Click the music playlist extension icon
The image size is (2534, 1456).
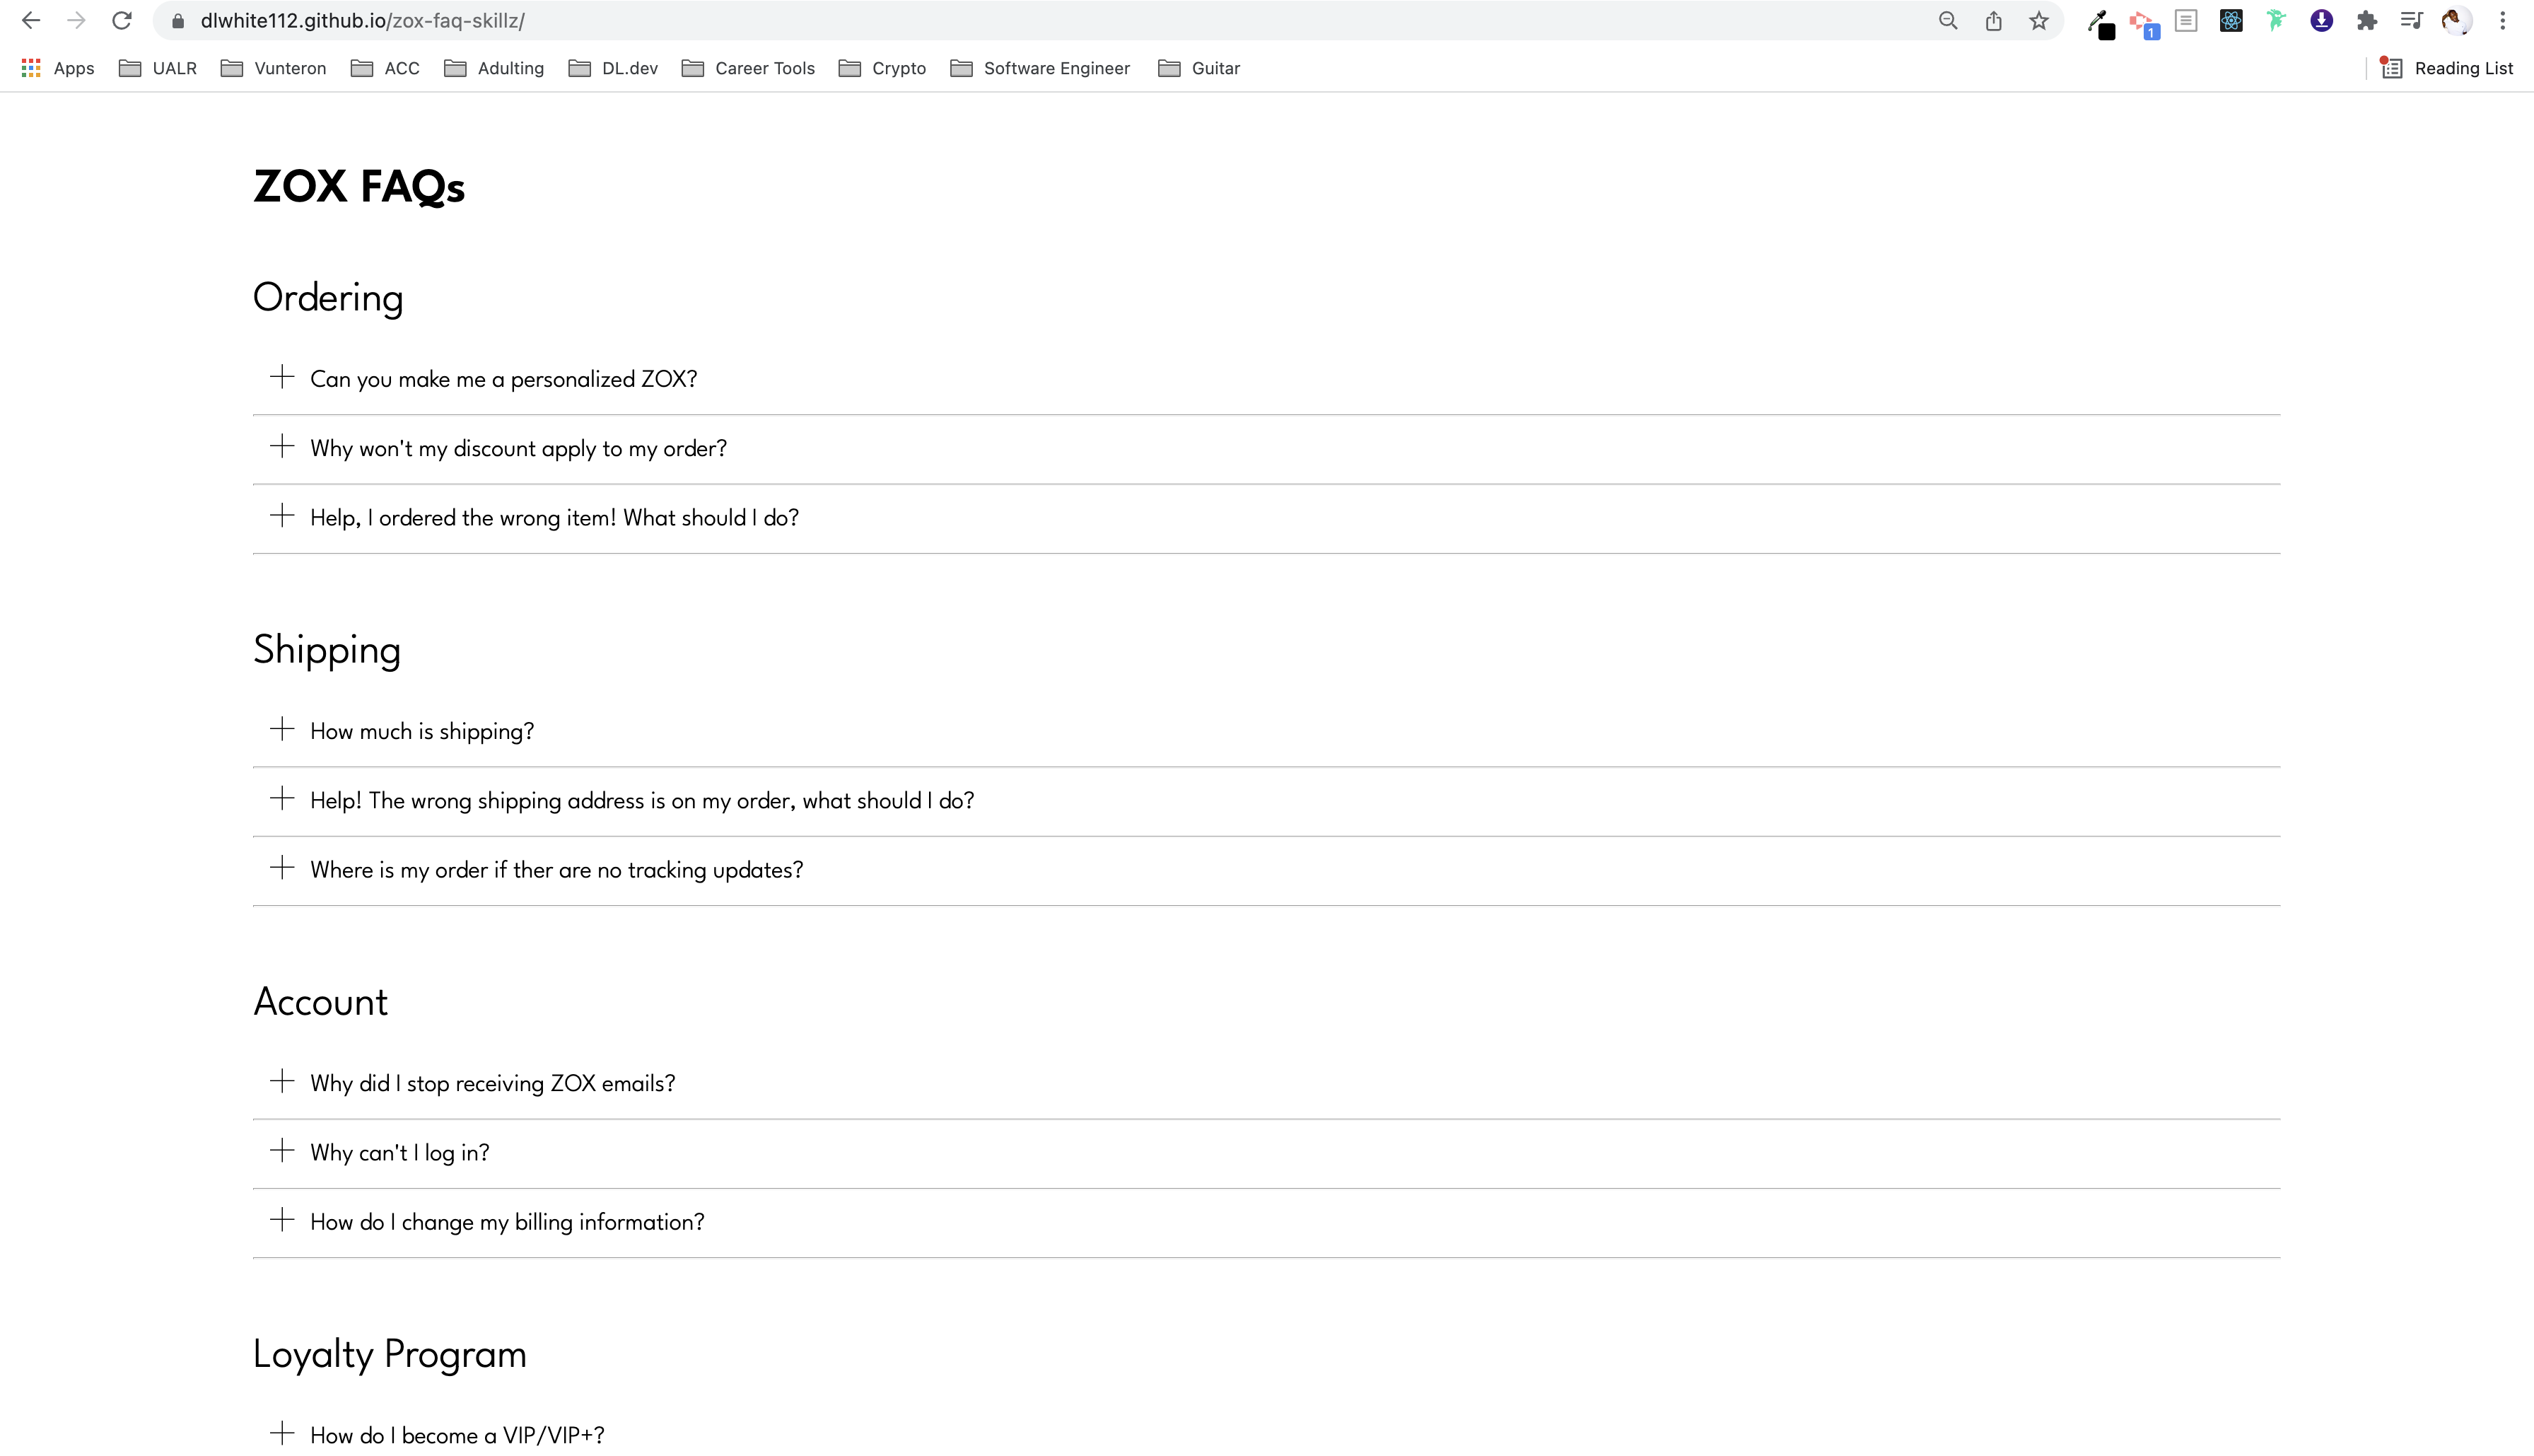tap(2411, 20)
